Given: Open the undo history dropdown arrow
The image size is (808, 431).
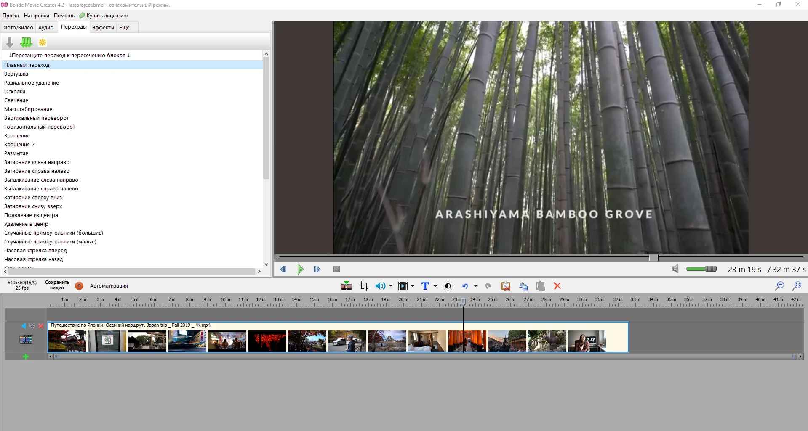Looking at the screenshot, I should click(476, 286).
